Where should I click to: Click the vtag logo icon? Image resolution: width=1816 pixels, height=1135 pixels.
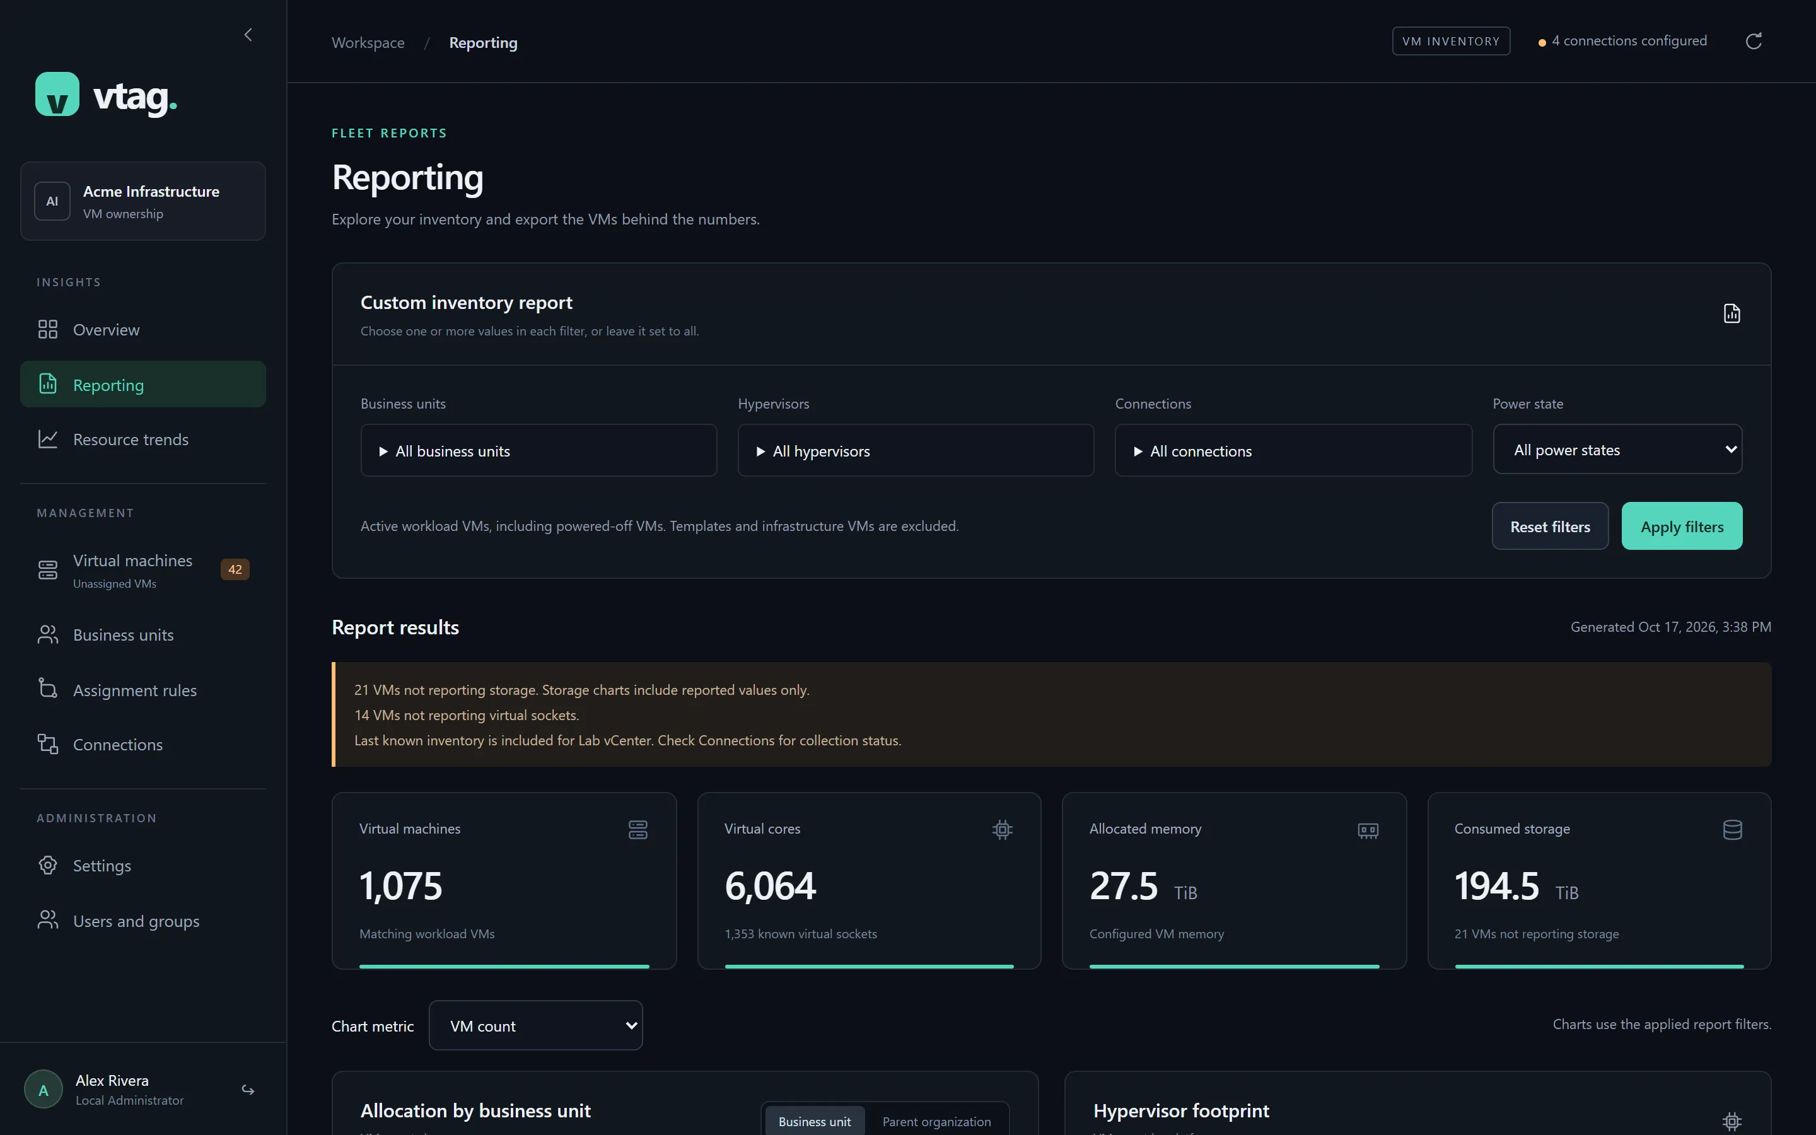57,95
